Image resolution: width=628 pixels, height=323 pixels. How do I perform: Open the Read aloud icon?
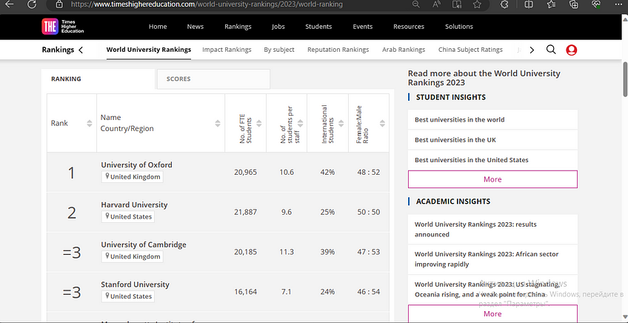point(437,4)
